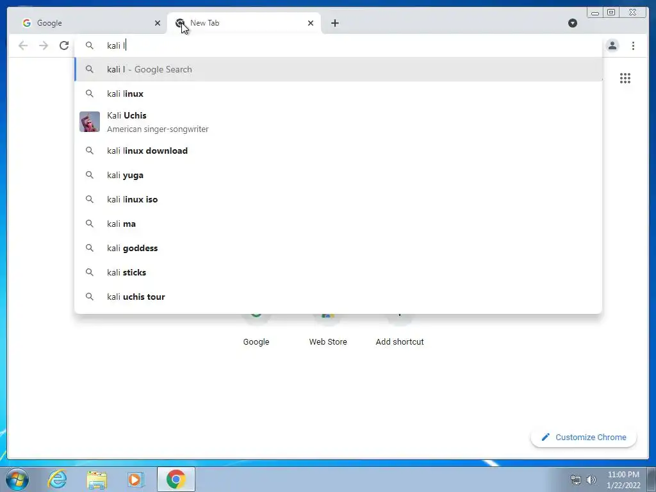Click the search icon beside 'kali yuga'
The height and width of the screenshot is (492, 656).
tap(90, 175)
